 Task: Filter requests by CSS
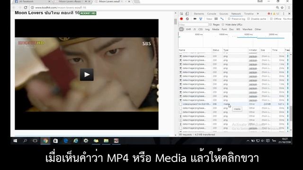pos(201,29)
